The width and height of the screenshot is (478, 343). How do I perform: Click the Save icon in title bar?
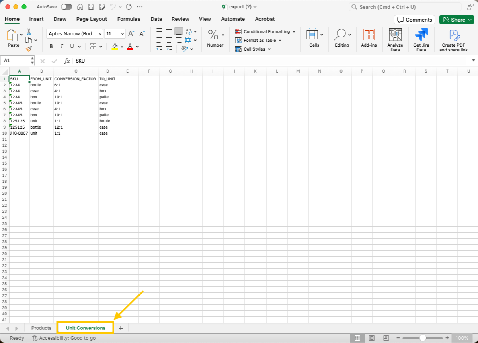pyautogui.click(x=91, y=7)
